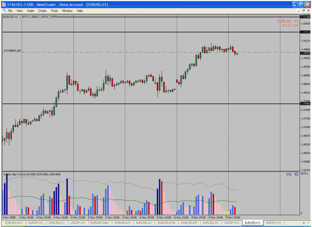Click the 4370.1 volume scale label
Image resolution: width=312 pixels, height=227 pixels.
pyautogui.click(x=305, y=173)
